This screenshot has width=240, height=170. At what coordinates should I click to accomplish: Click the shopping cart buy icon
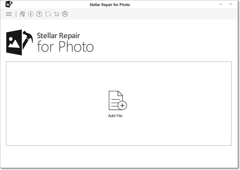point(57,14)
